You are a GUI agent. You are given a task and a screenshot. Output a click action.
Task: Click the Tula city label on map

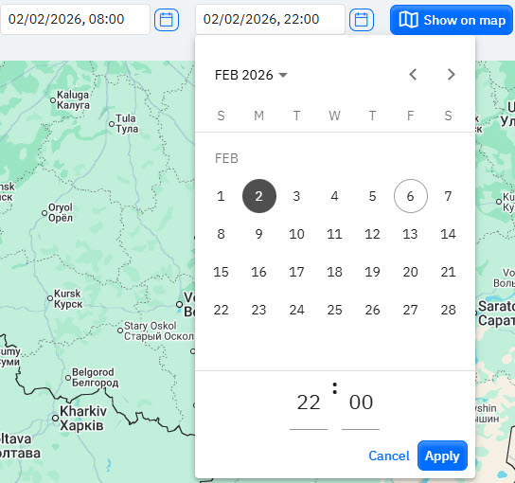[127, 123]
